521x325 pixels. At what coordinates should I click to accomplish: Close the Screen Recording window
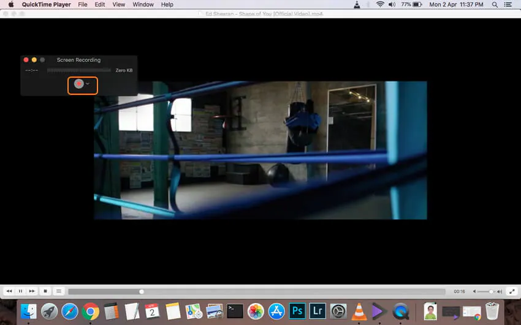pos(26,60)
